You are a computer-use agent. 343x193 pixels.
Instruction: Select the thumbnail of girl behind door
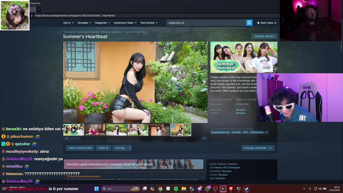[159, 130]
